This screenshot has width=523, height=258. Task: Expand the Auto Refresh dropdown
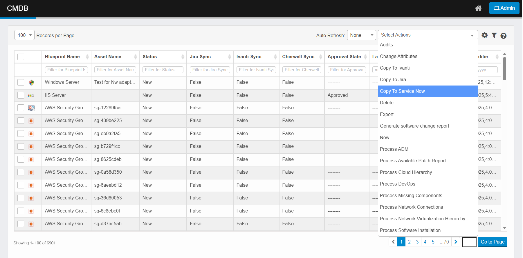[361, 35]
